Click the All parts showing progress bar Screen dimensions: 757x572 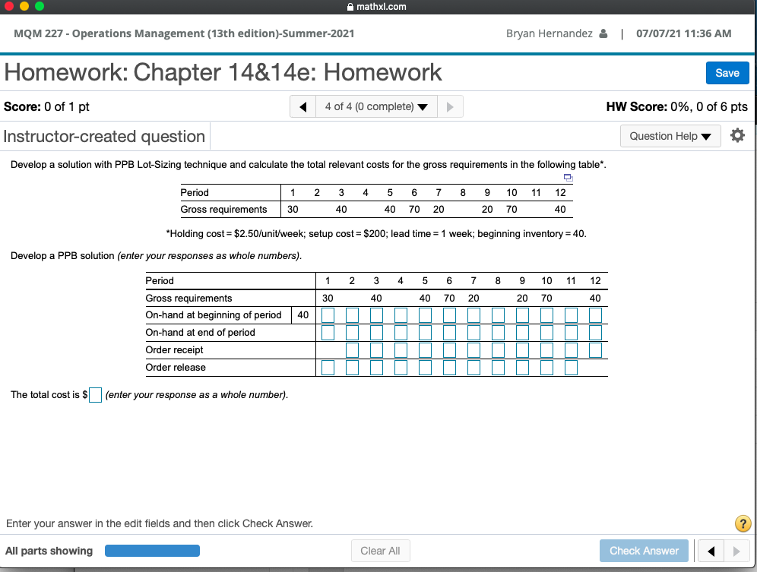152,550
